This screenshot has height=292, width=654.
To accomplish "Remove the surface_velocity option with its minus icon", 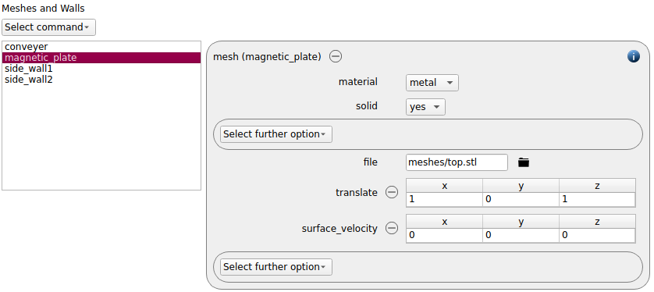I will coord(391,228).
